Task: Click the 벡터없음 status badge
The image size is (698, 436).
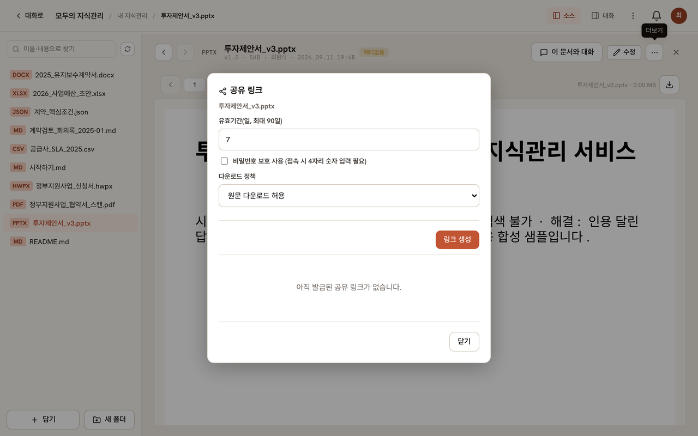Action: tap(374, 53)
